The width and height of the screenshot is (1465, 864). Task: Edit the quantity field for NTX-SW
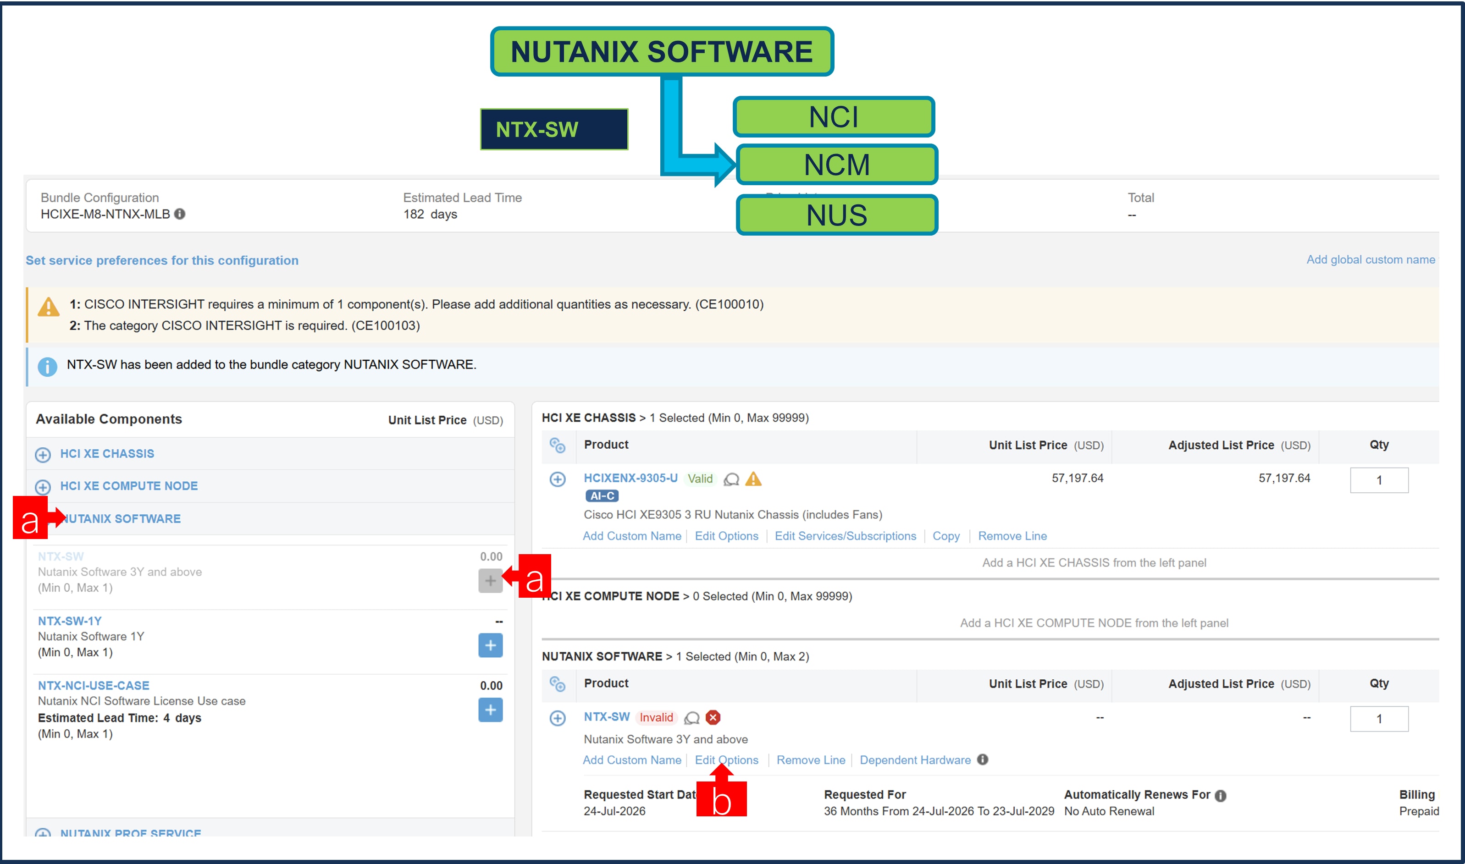(1379, 719)
